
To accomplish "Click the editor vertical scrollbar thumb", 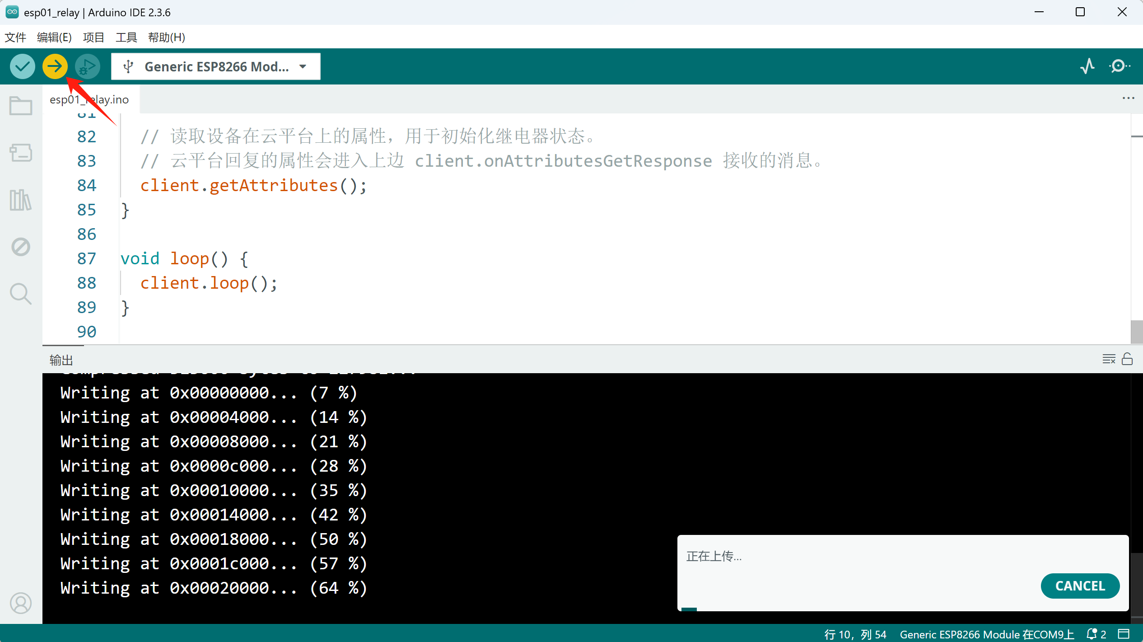I will (x=1136, y=332).
